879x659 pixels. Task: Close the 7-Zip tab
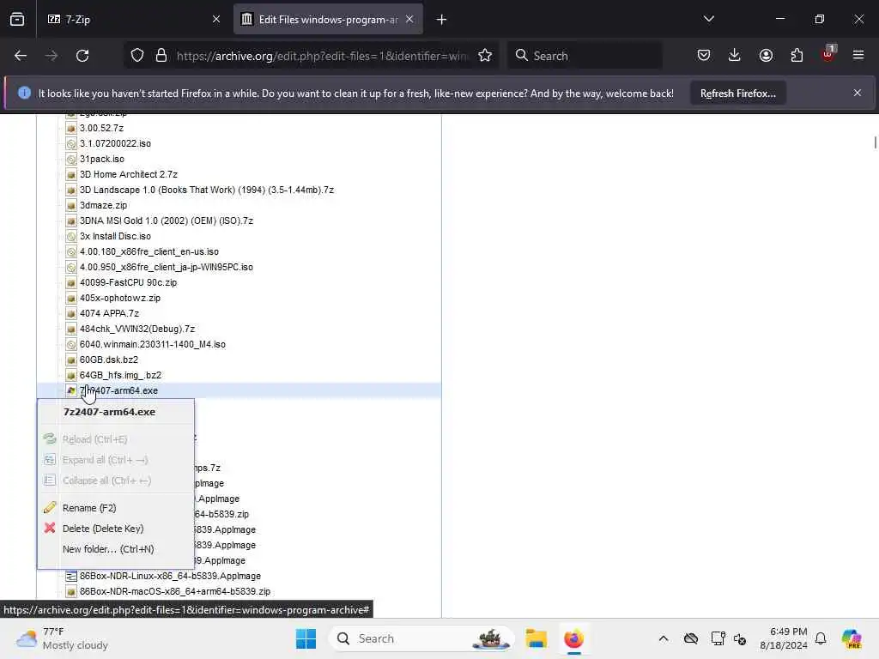tap(216, 20)
